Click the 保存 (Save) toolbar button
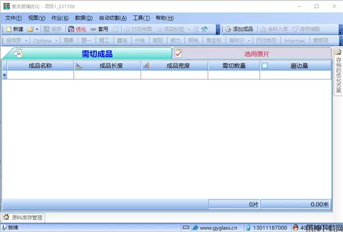 (x=52, y=29)
